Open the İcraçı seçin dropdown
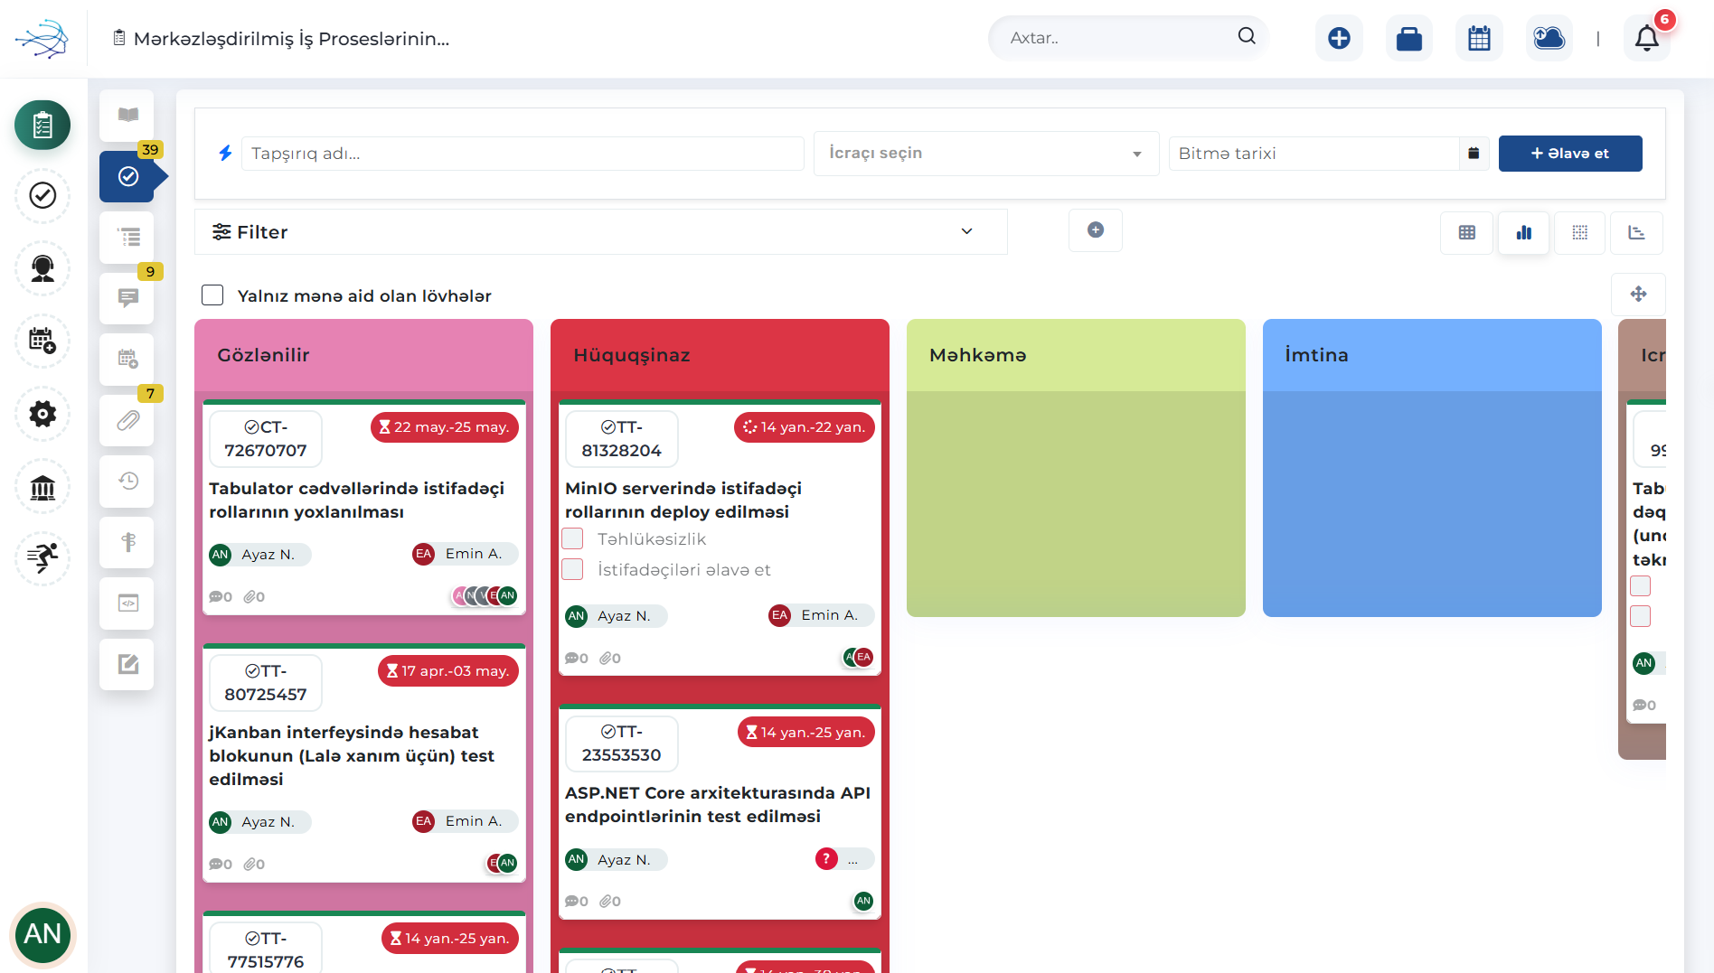 (x=986, y=154)
